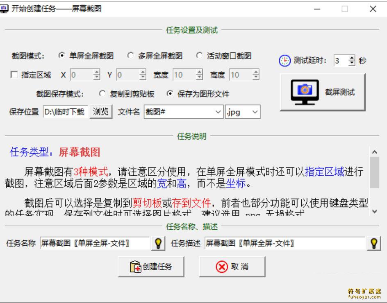Image resolution: width=387 pixels, height=303 pixels.
Task: Minimize the 开始创建任务 window
Action: tap(317, 9)
